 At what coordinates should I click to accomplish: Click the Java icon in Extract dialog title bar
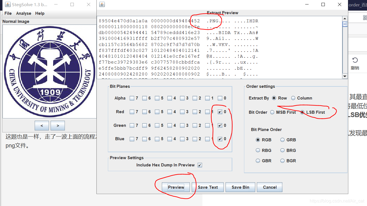(x=102, y=4)
